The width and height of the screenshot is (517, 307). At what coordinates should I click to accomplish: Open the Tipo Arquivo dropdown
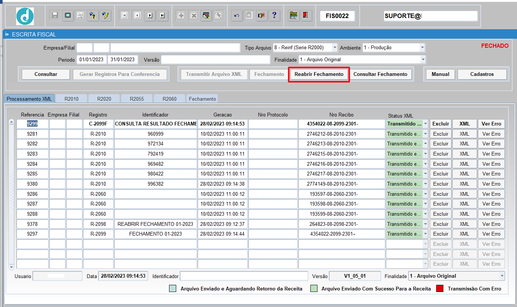[335, 48]
